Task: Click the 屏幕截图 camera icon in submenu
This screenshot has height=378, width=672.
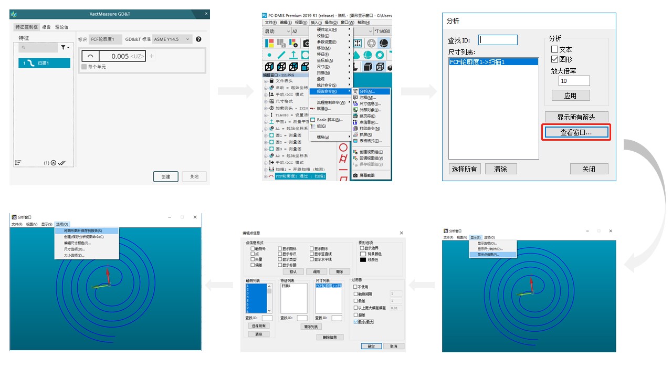Action: click(355, 175)
